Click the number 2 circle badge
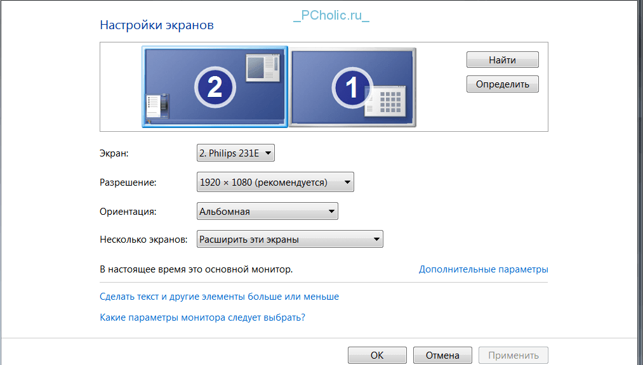This screenshot has height=365, width=643. 215,87
